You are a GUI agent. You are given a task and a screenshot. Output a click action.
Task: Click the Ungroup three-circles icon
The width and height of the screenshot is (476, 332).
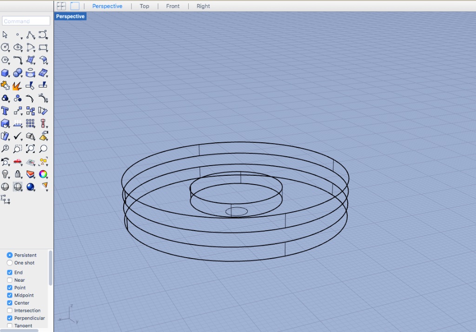point(18,98)
